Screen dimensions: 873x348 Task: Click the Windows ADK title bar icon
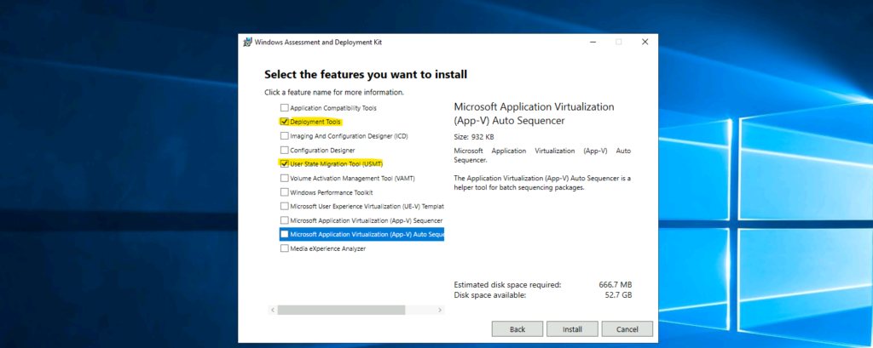248,43
